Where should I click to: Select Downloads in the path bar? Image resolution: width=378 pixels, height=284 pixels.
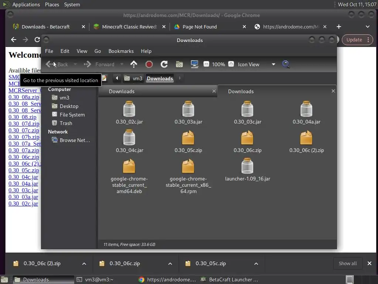[160, 78]
